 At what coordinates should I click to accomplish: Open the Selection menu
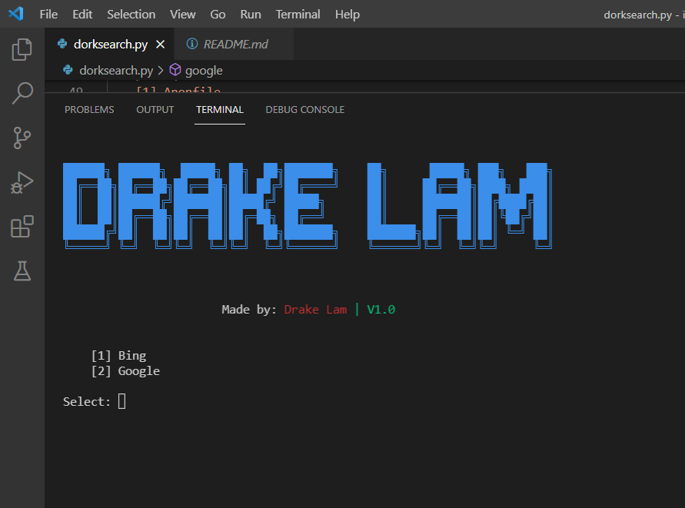[x=131, y=15]
